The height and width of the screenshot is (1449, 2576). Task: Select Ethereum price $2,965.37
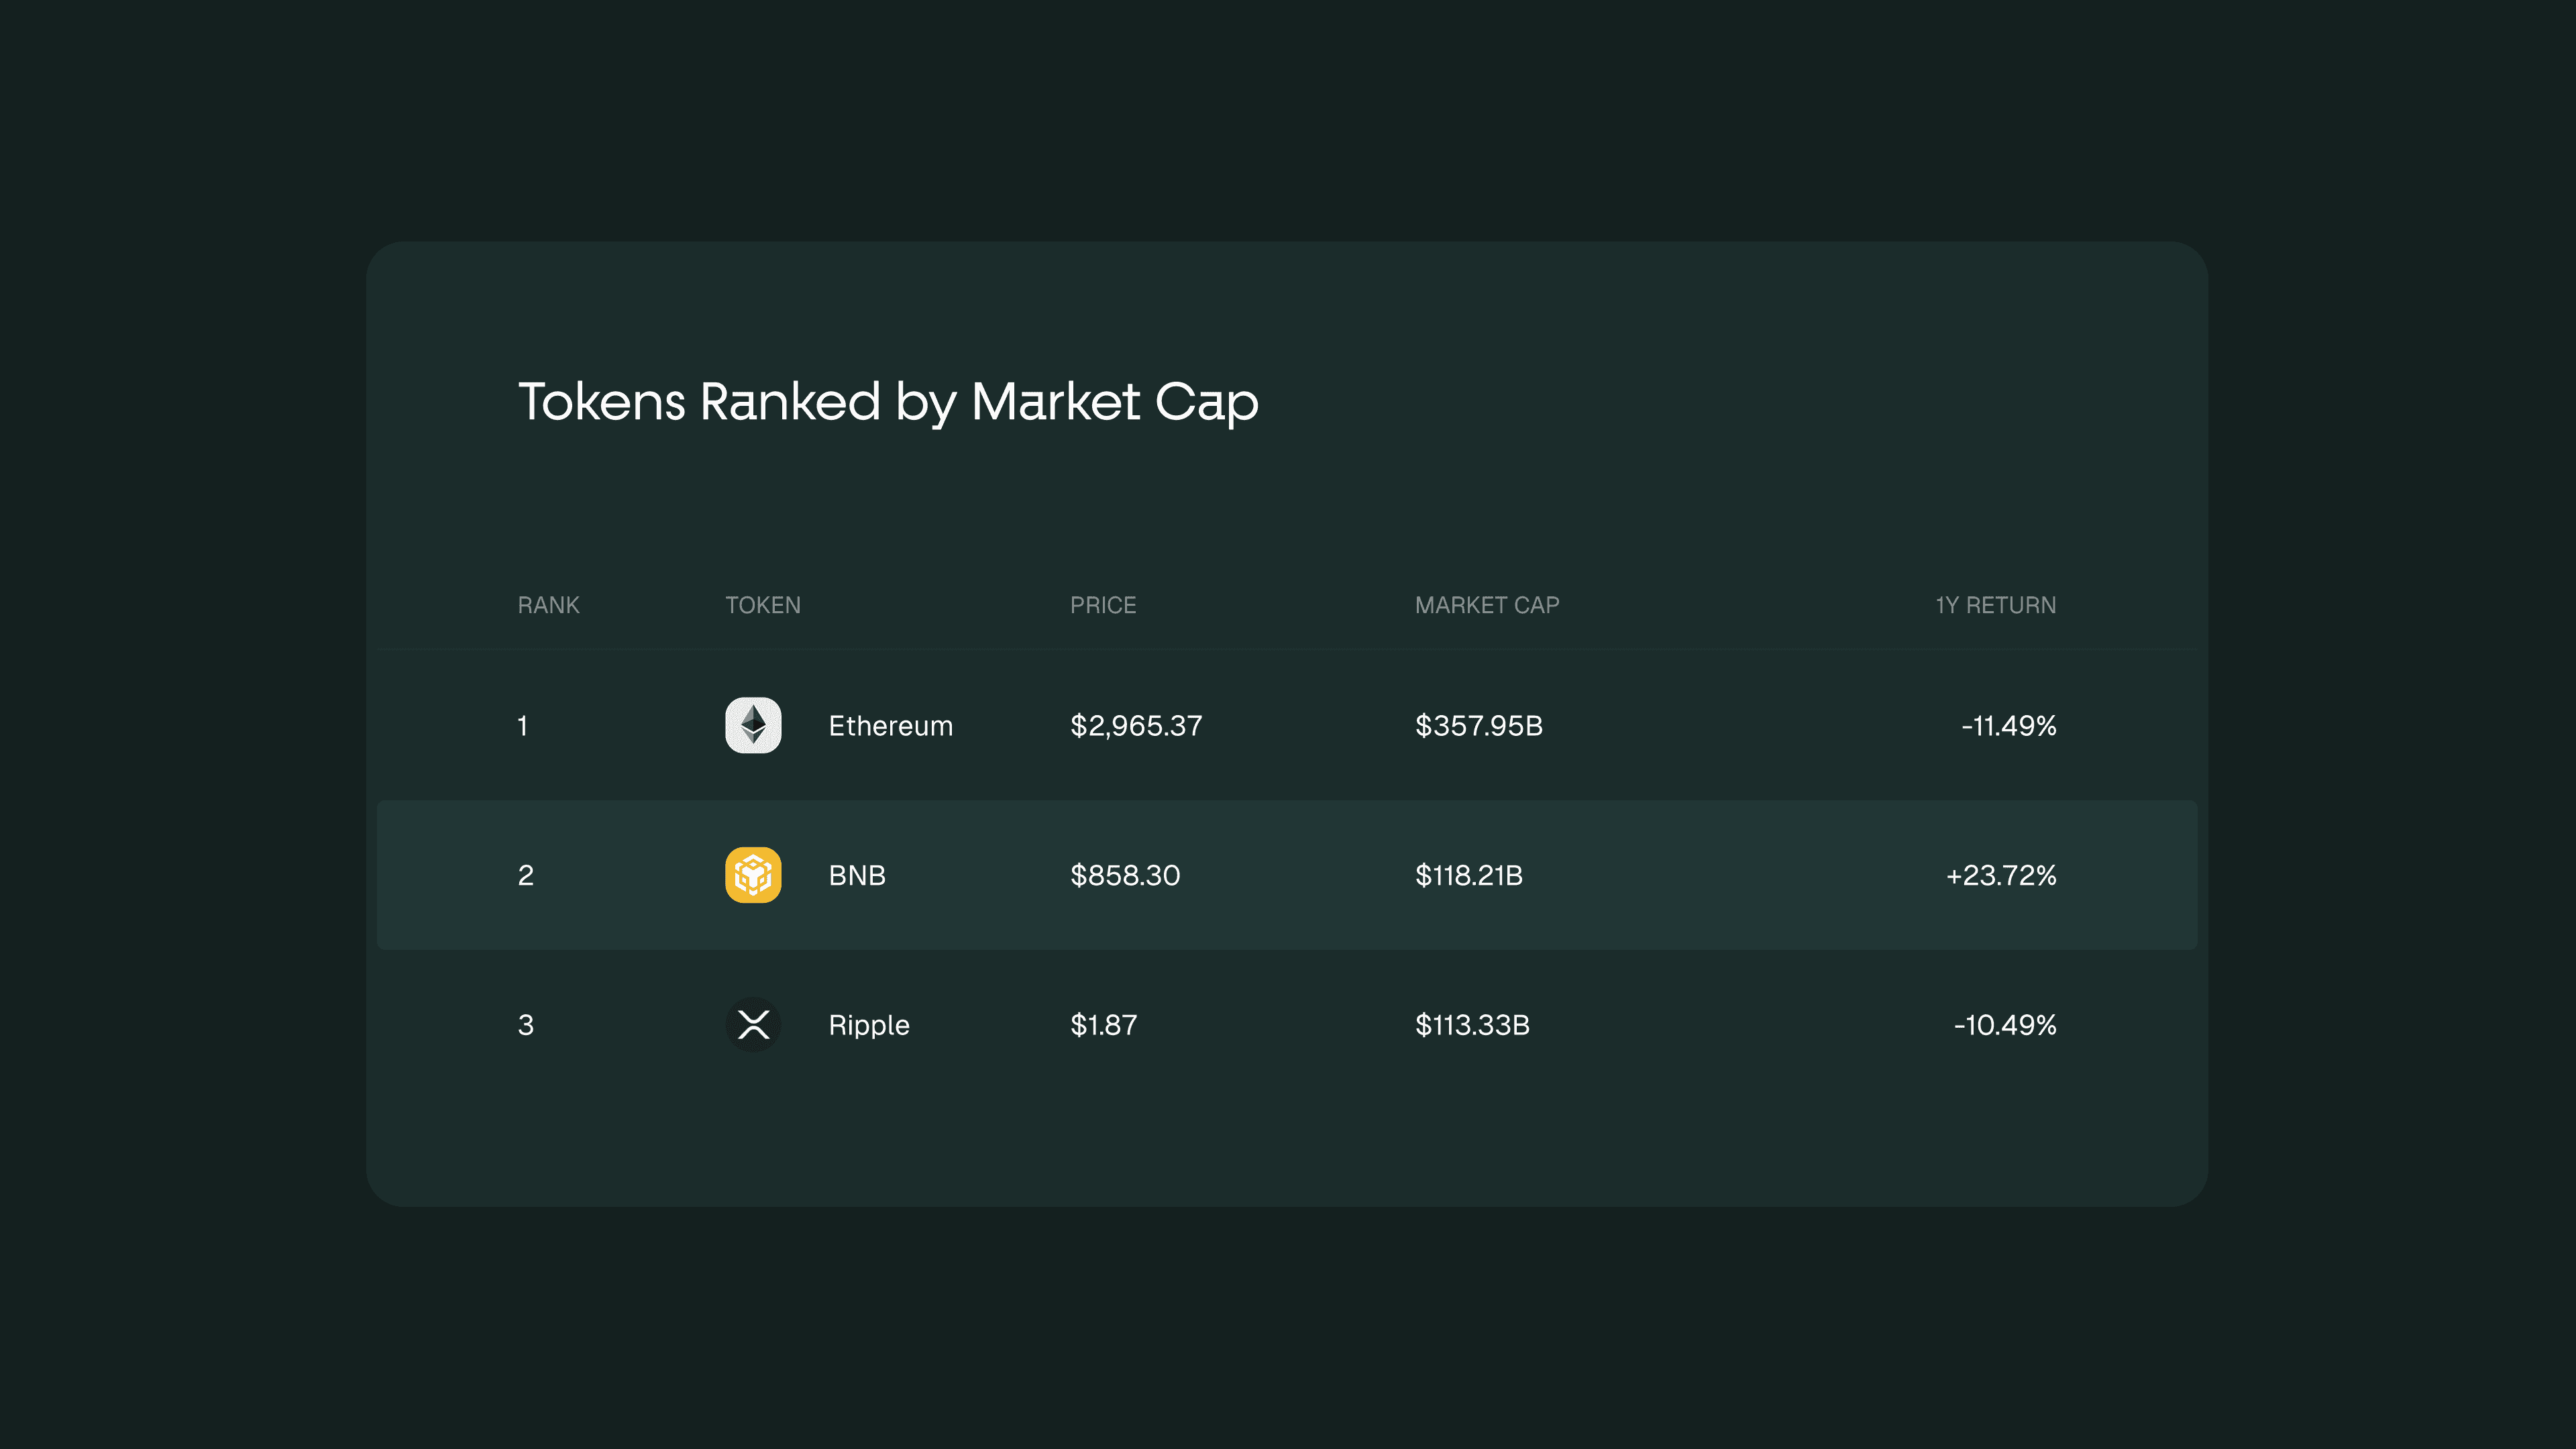pos(1136,726)
